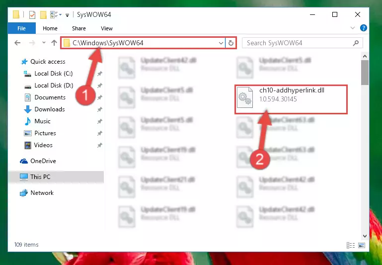Click the scrollbar up arrow
Screen dimensions: 382x265
click(365, 57)
